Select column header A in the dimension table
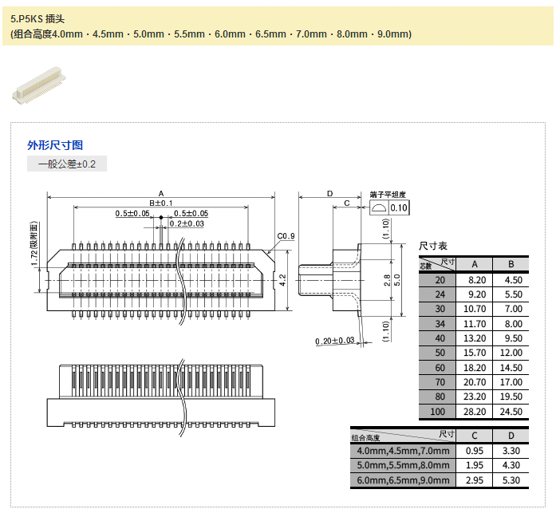This screenshot has width=556, height=521. click(475, 264)
